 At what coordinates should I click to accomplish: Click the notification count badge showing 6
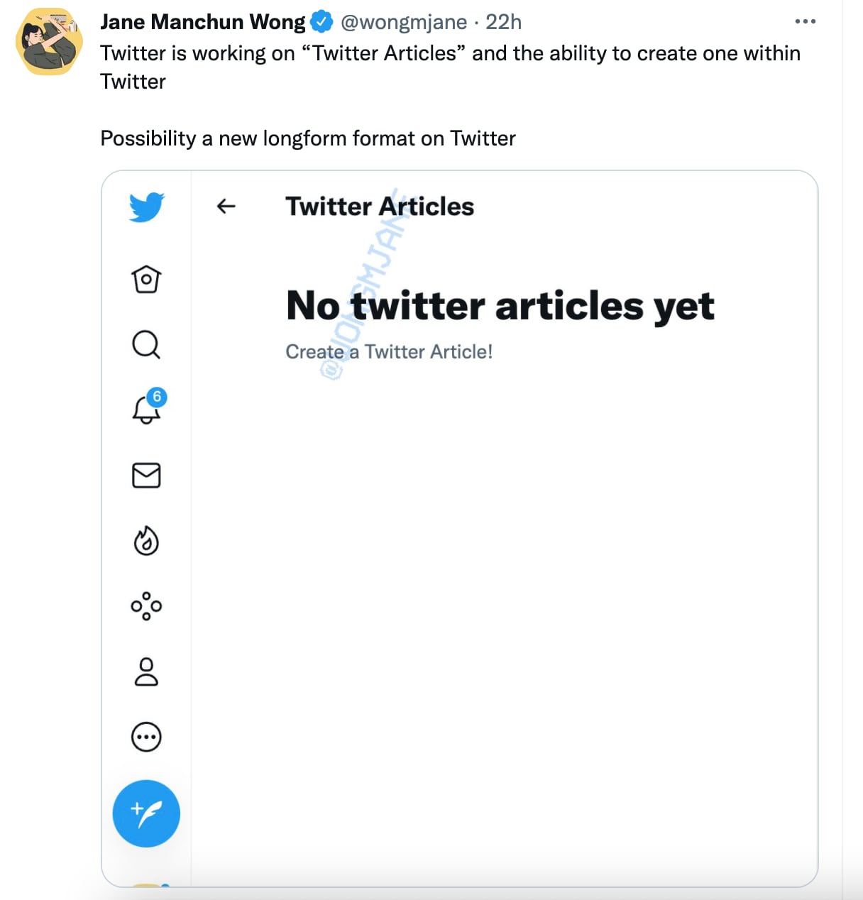(x=158, y=398)
